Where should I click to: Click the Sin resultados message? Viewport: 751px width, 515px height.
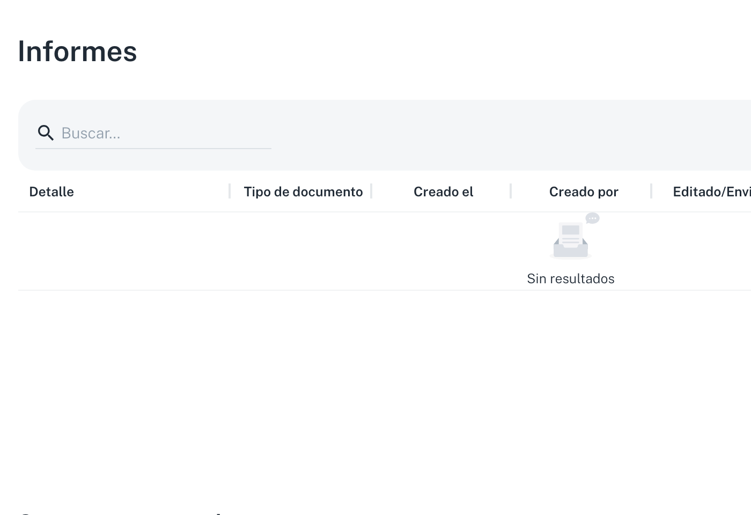(x=571, y=278)
